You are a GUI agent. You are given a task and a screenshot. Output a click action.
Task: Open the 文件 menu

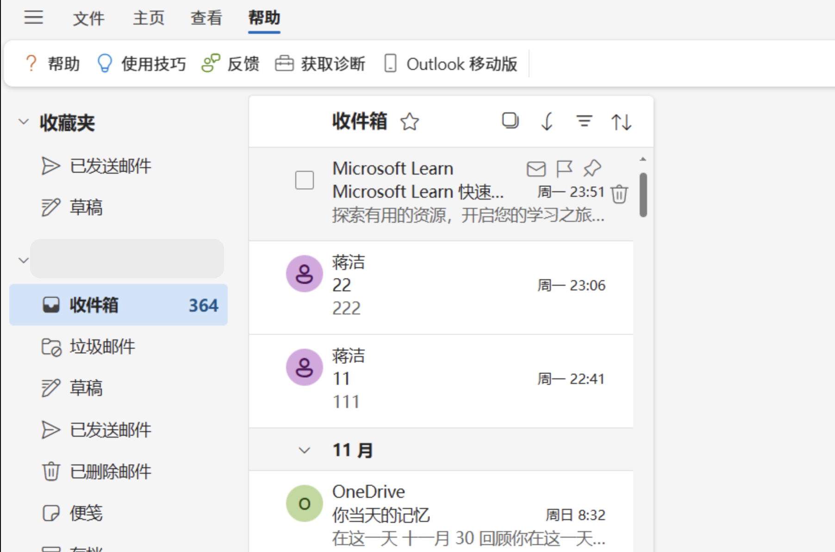[x=88, y=19]
